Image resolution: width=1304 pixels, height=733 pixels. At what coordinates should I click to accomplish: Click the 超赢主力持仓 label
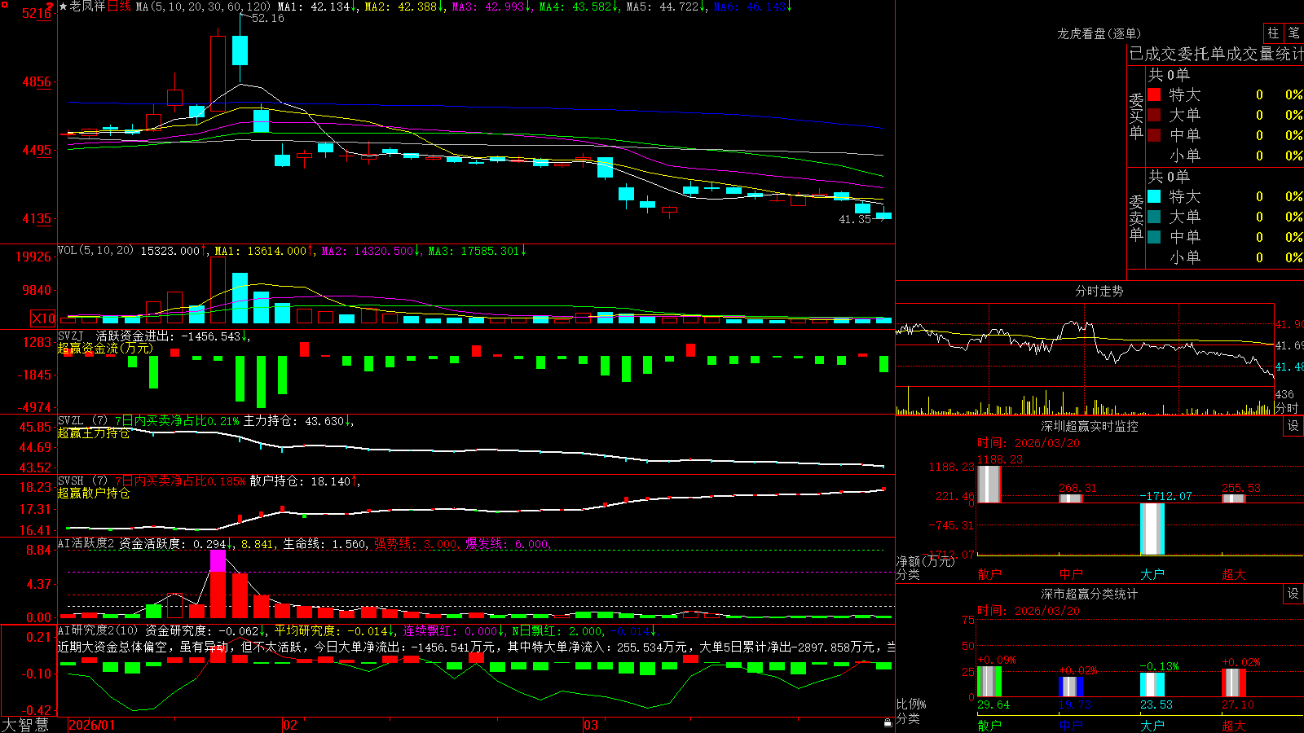point(94,433)
